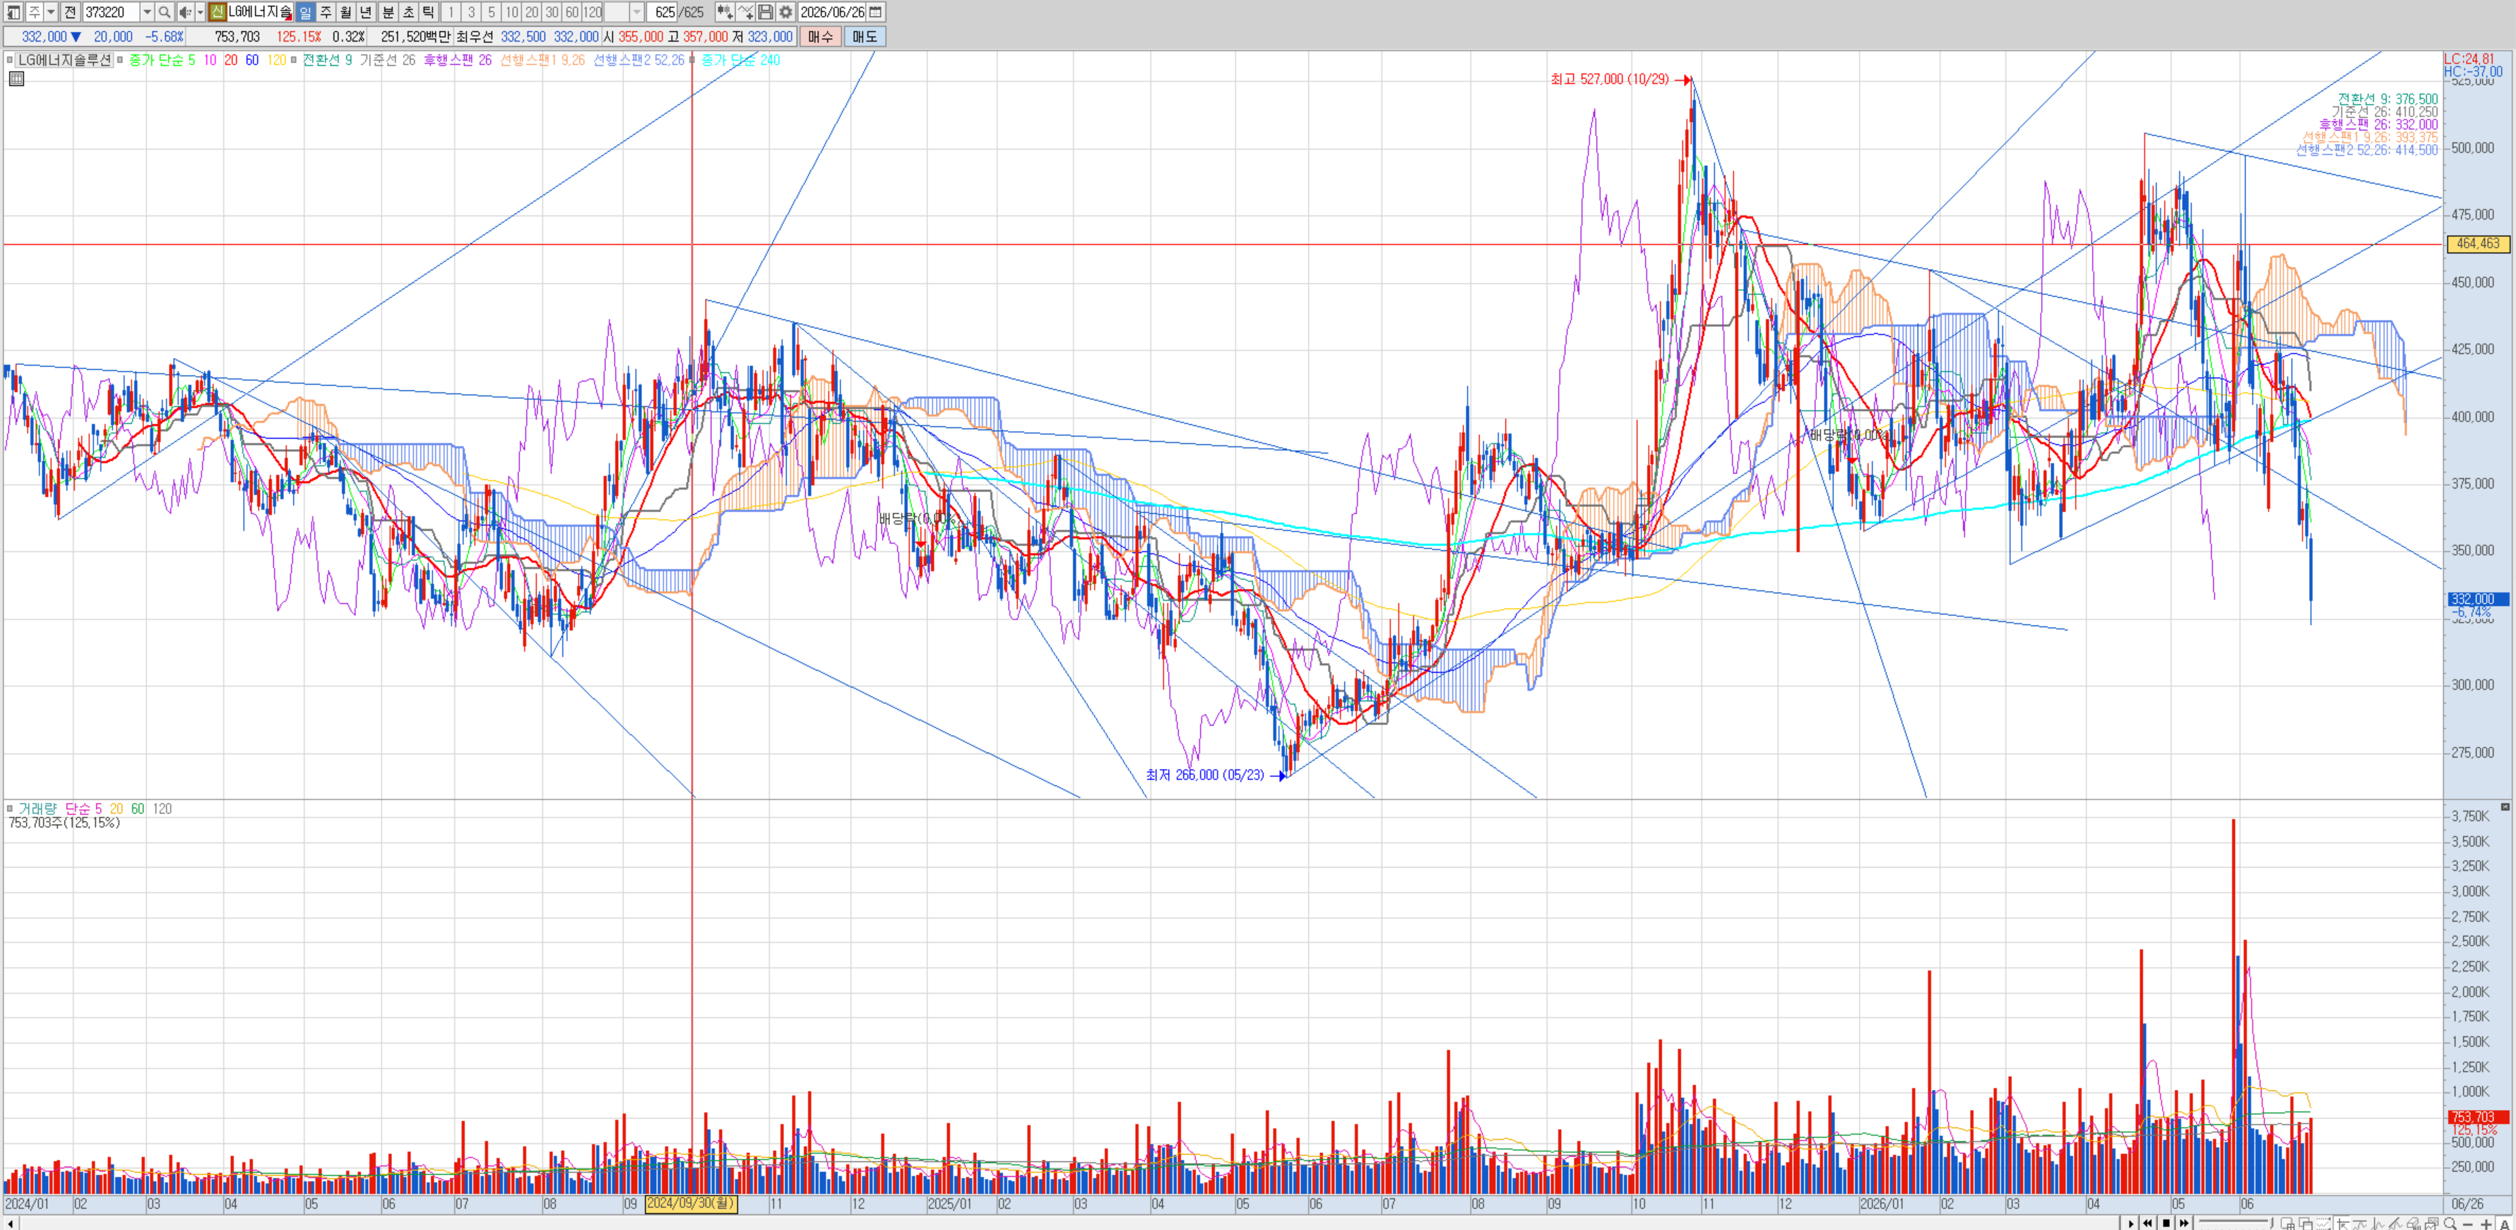Click the speaker sound icon

click(184, 12)
